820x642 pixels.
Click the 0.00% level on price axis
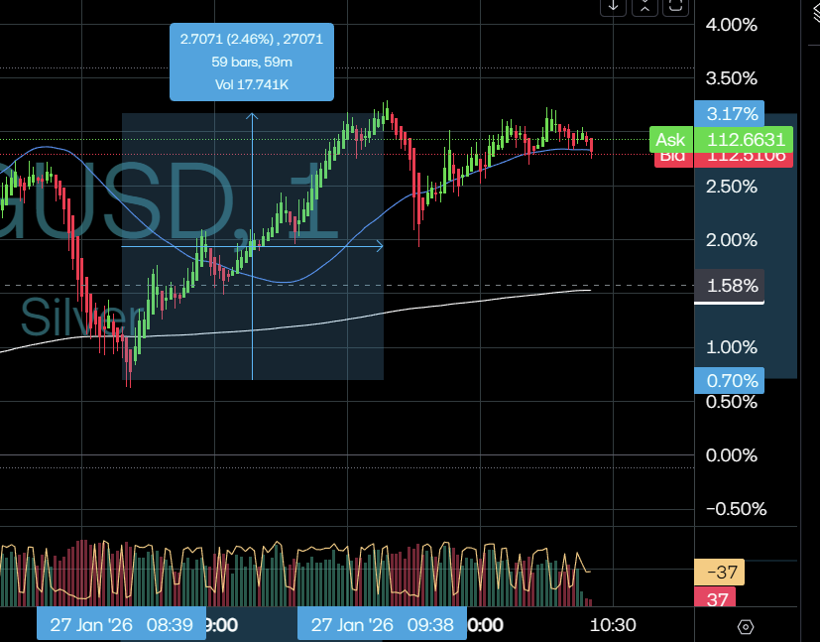[x=731, y=455]
